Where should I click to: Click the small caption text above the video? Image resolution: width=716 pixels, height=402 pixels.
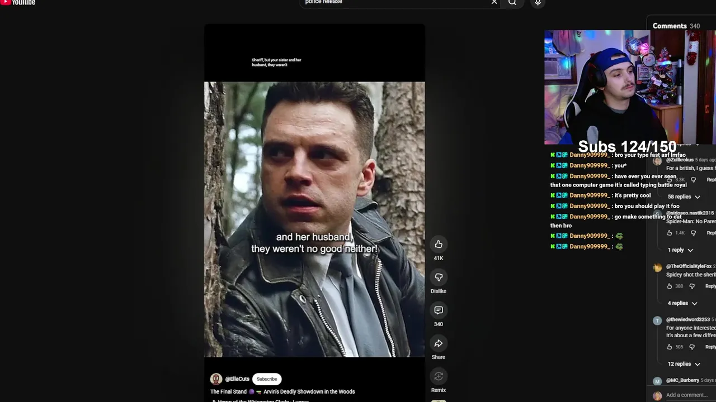[x=276, y=63]
